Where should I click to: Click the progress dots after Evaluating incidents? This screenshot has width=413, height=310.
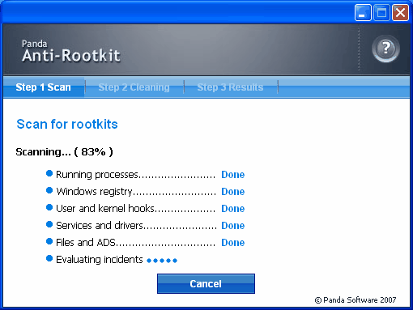(162, 261)
